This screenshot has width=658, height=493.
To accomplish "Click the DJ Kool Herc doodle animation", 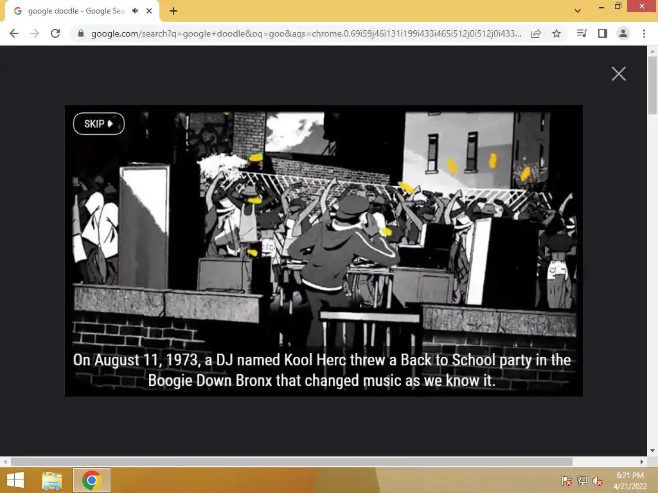I will click(x=324, y=251).
